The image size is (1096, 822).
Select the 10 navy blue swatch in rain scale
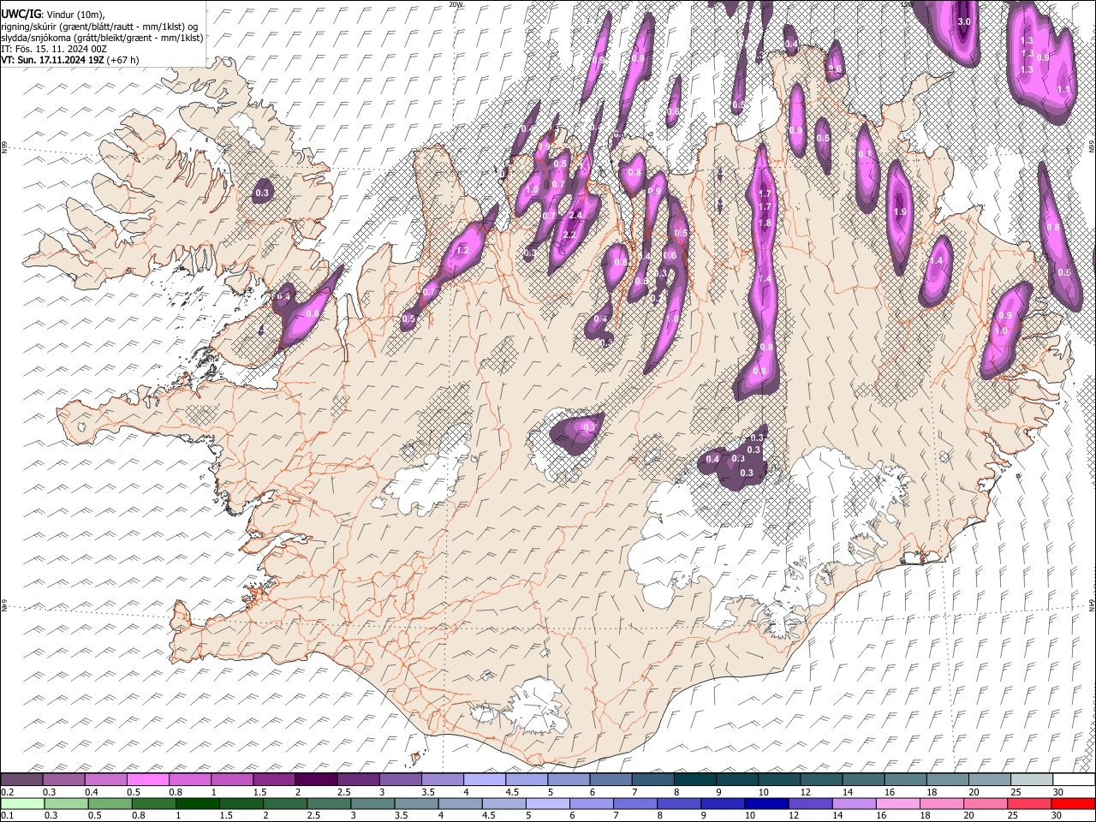pyautogui.click(x=767, y=803)
